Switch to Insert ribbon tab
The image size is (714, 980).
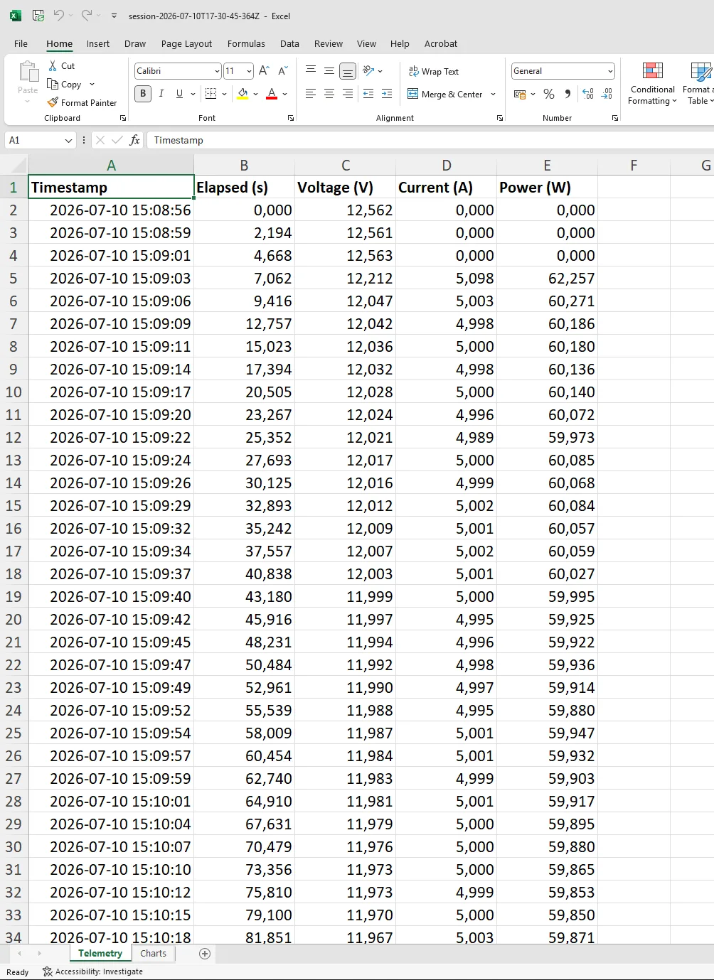point(98,43)
